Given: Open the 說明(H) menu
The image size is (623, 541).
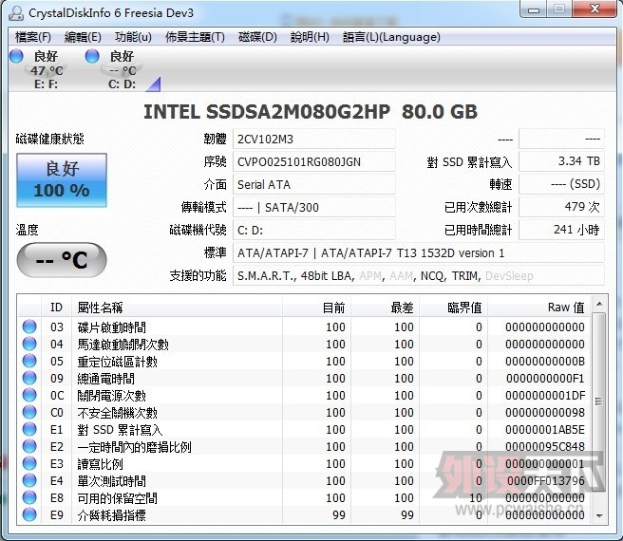Looking at the screenshot, I should pos(310,37).
